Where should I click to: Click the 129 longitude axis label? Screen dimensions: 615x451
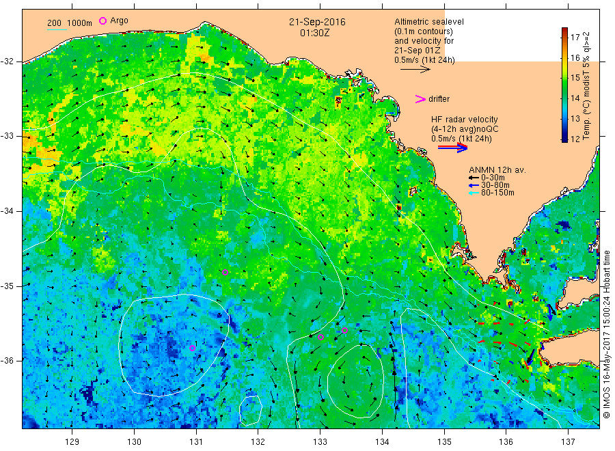[x=72, y=442]
